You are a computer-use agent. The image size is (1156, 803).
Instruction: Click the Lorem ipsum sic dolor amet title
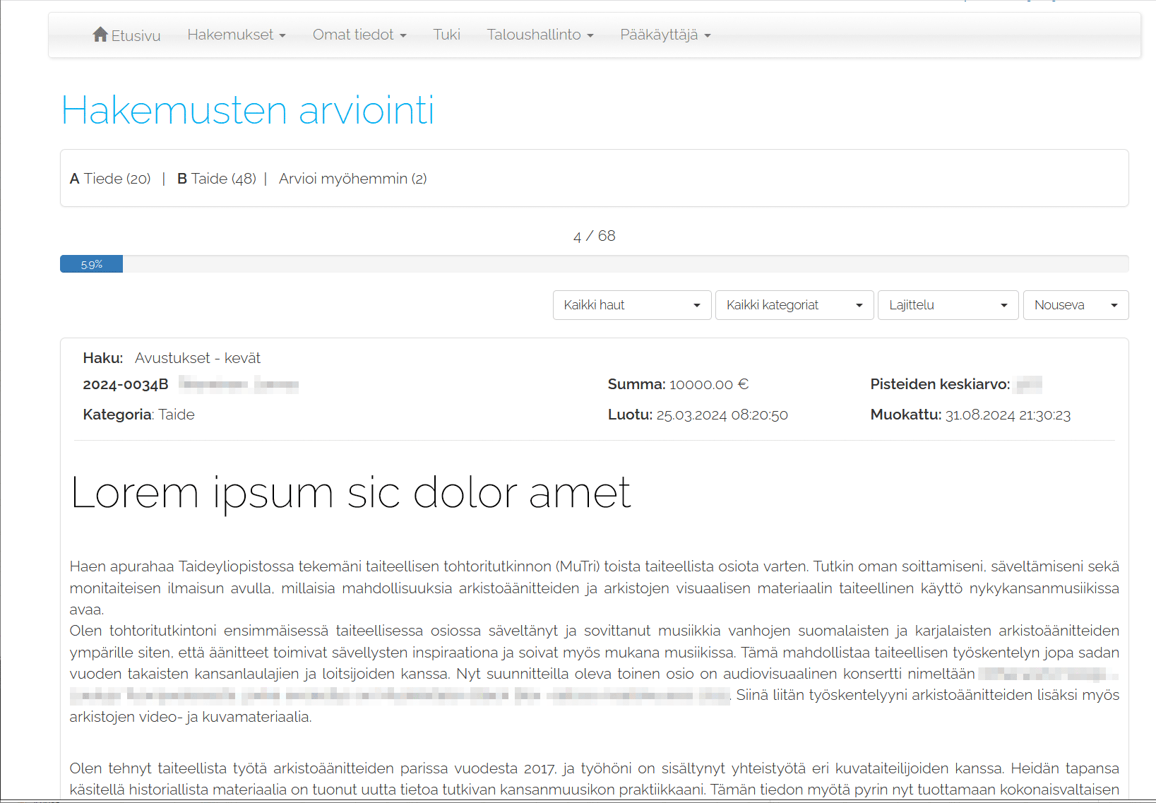pos(350,492)
